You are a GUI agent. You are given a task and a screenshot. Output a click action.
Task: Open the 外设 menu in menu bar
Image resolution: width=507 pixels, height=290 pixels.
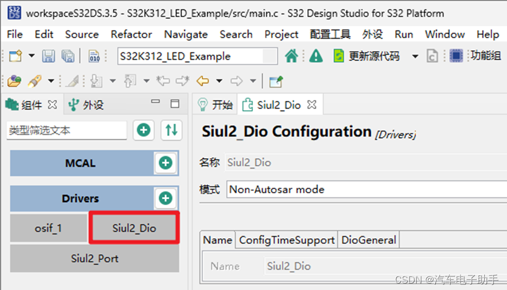pyautogui.click(x=372, y=34)
